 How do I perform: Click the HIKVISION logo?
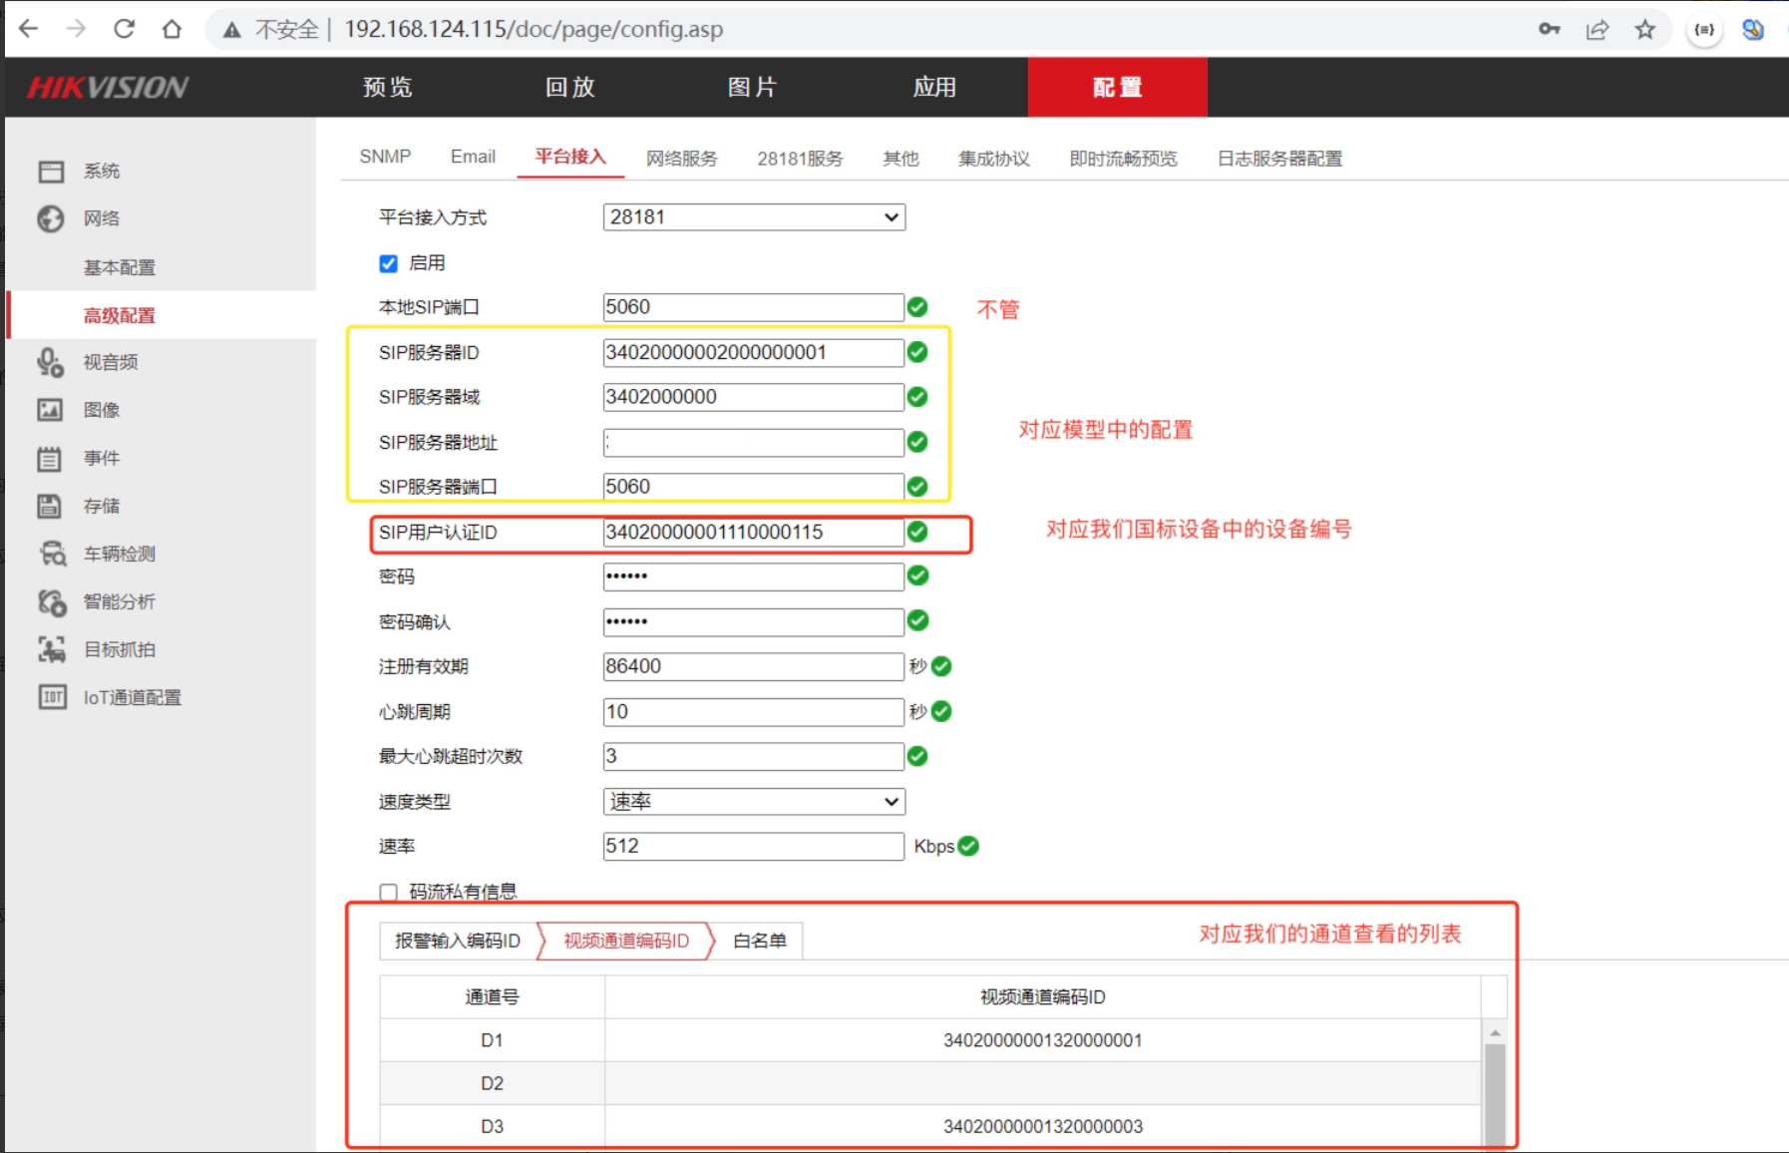[x=108, y=88]
